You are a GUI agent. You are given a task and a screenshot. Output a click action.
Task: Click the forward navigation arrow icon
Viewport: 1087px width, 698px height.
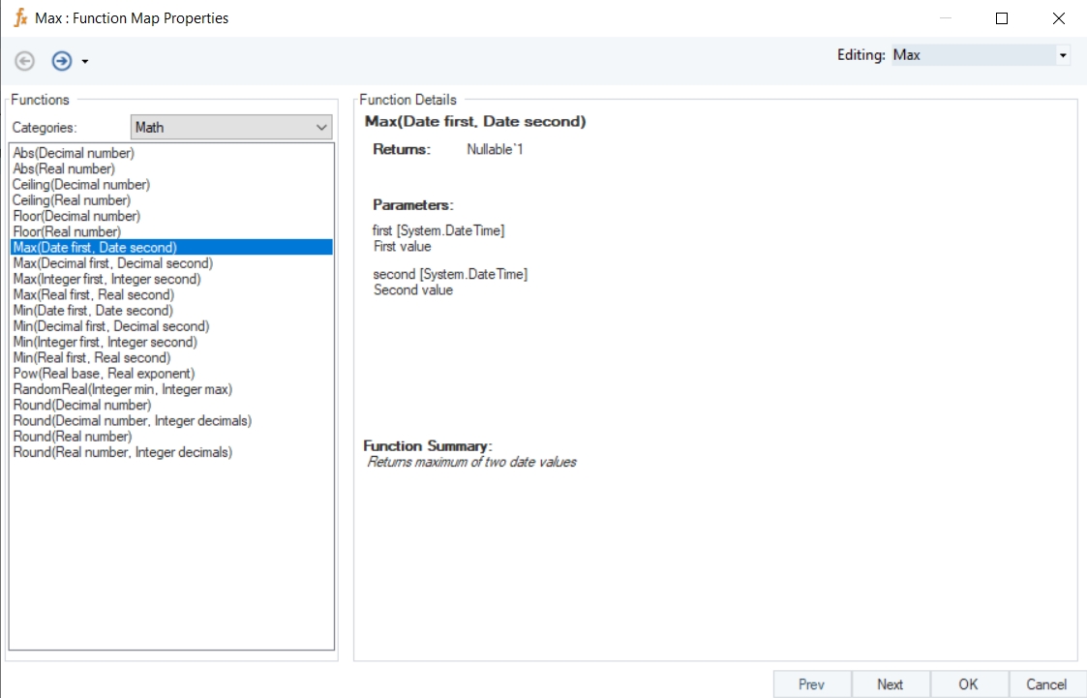[x=62, y=61]
